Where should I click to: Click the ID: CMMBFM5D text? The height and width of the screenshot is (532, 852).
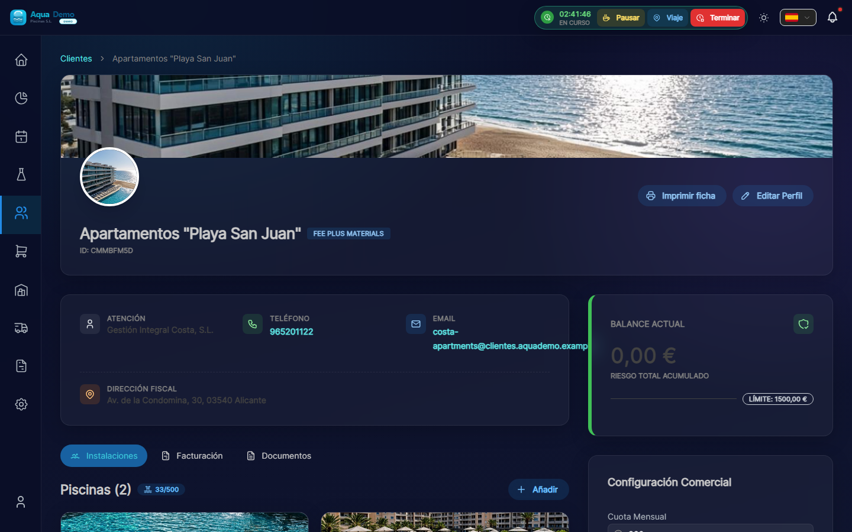pos(106,251)
